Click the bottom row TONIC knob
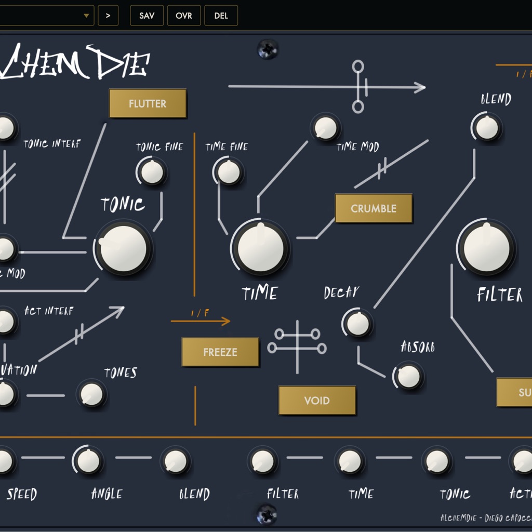 (x=437, y=461)
